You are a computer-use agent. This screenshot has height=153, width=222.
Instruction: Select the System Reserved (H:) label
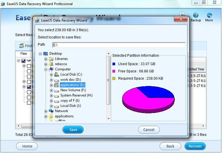tap(76, 95)
